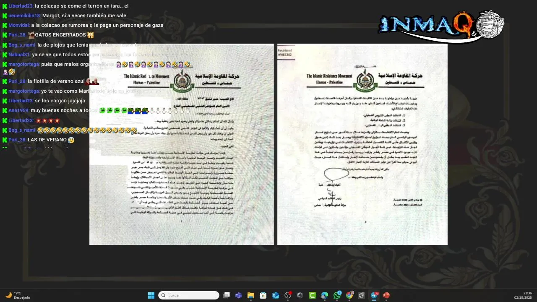Click Puri_28 on the 'la flotilla de verano' message
This screenshot has width=537, height=302.
click(17, 81)
